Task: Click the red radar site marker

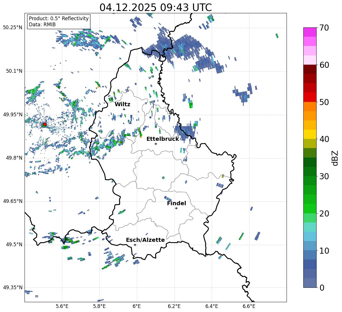Action: click(44, 124)
